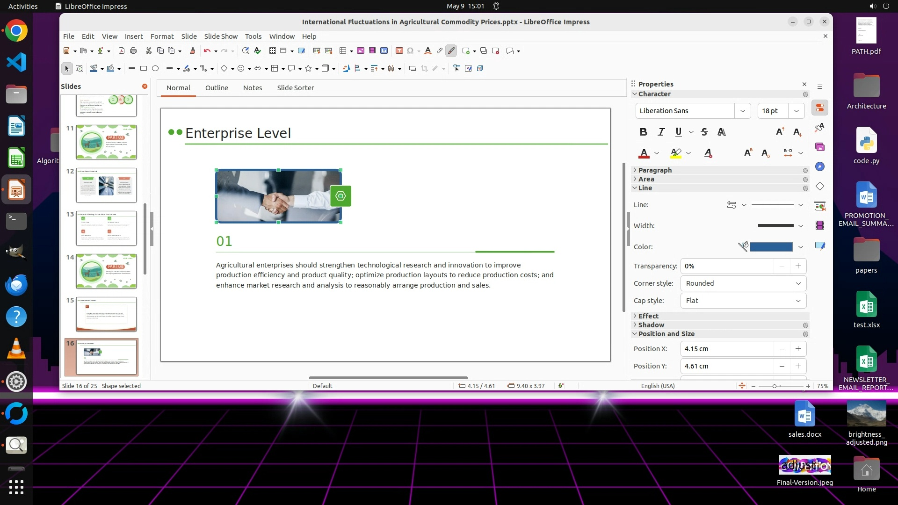The height and width of the screenshot is (505, 898).
Task: Open the Gallery sidebar deck icon
Action: 820,147
